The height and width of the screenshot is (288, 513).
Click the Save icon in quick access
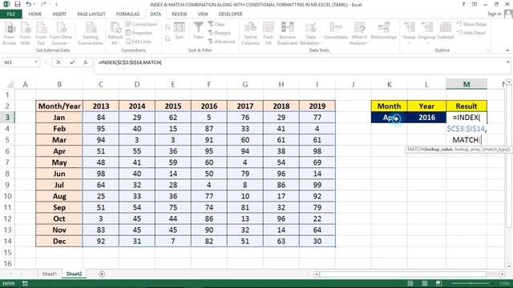(x=18, y=4)
